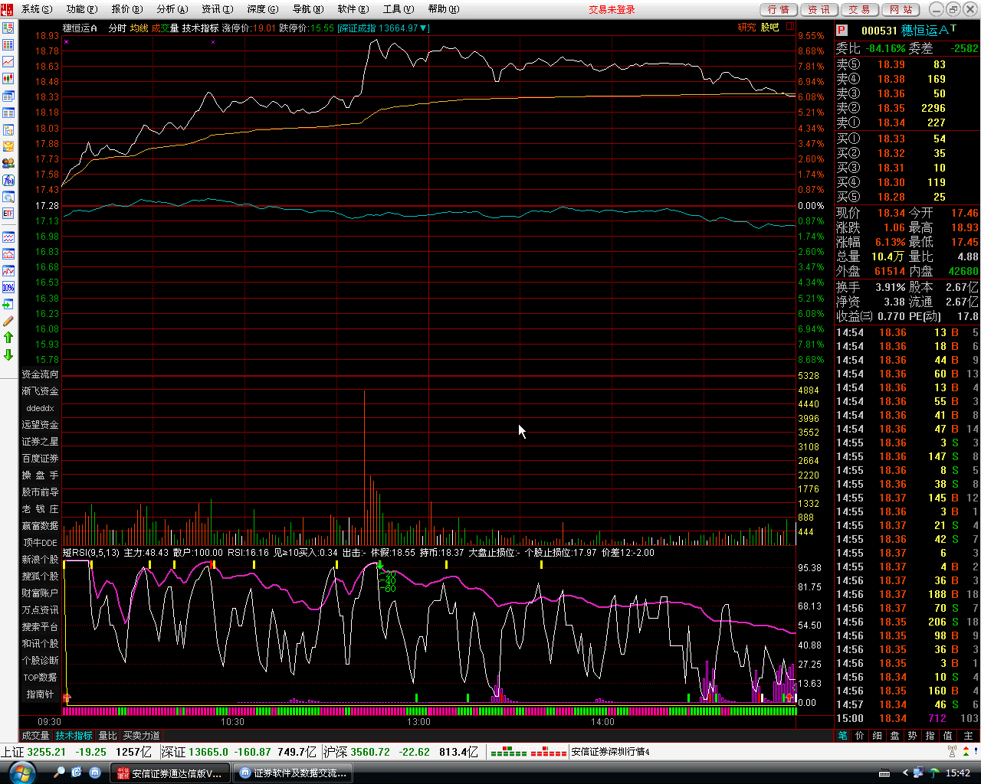Viewport: 981px width, 784px height.
Task: Open the 深证成指 index dropdown arrow
Action: [424, 28]
